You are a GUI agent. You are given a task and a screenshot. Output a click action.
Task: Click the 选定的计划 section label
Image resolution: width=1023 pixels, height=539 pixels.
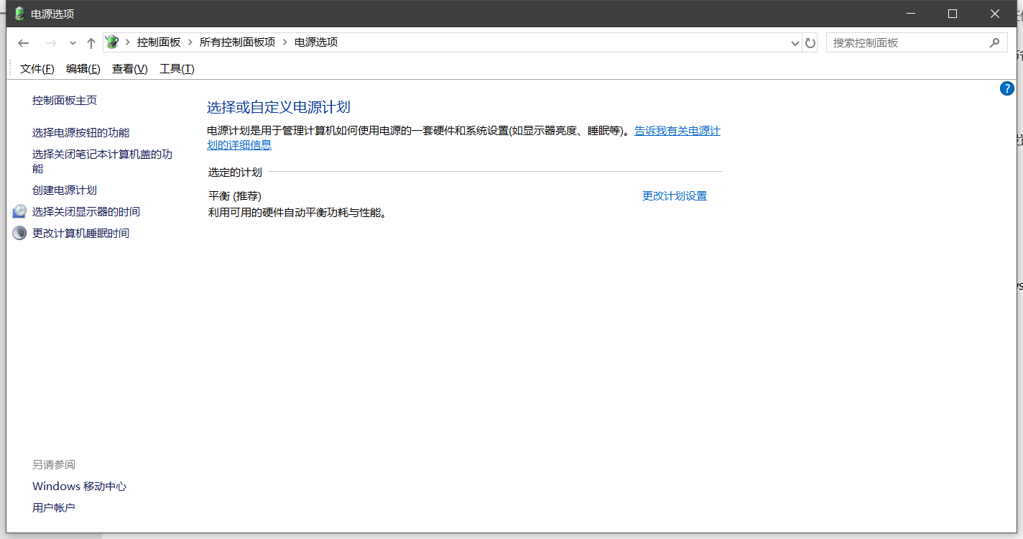235,172
